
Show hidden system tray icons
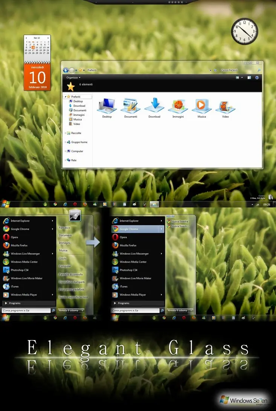pyautogui.click(x=252, y=205)
